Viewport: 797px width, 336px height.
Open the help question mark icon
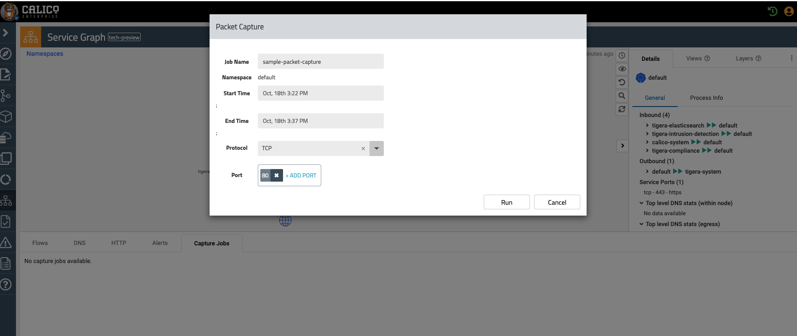tap(6, 284)
